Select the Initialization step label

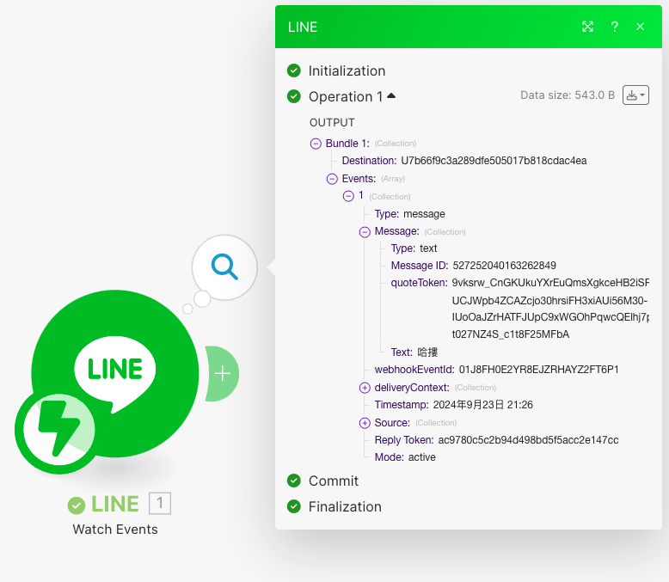pos(347,70)
